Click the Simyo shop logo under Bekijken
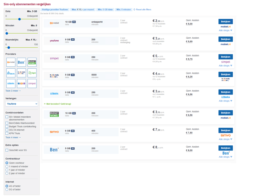This screenshot has width=258, height=196. [225, 135]
